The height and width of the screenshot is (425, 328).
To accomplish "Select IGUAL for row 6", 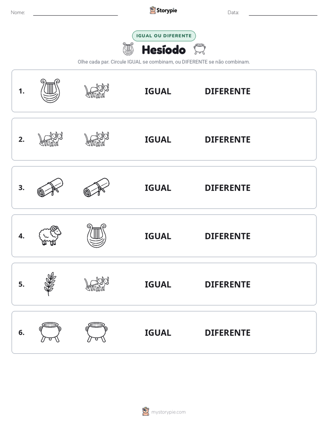I will pos(158,333).
